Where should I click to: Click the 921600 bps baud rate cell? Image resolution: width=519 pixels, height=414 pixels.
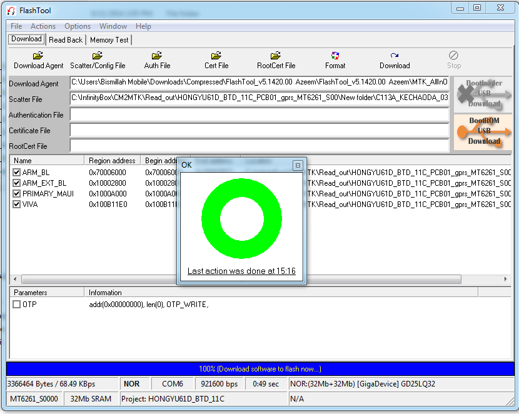click(219, 384)
